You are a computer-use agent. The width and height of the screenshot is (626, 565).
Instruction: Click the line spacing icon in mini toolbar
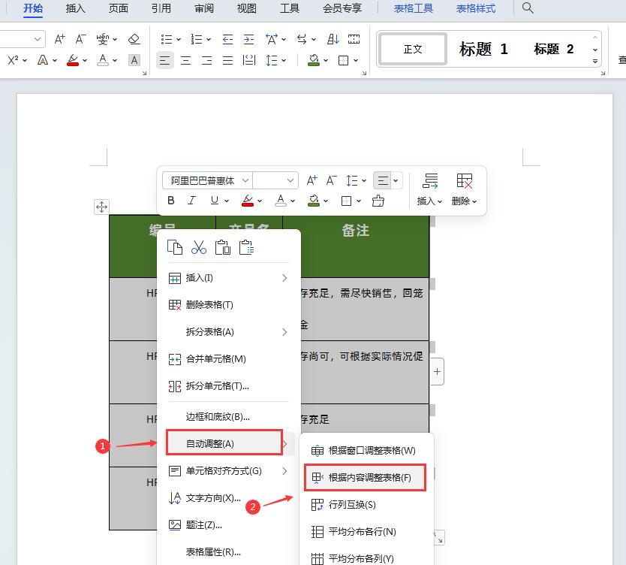click(352, 180)
